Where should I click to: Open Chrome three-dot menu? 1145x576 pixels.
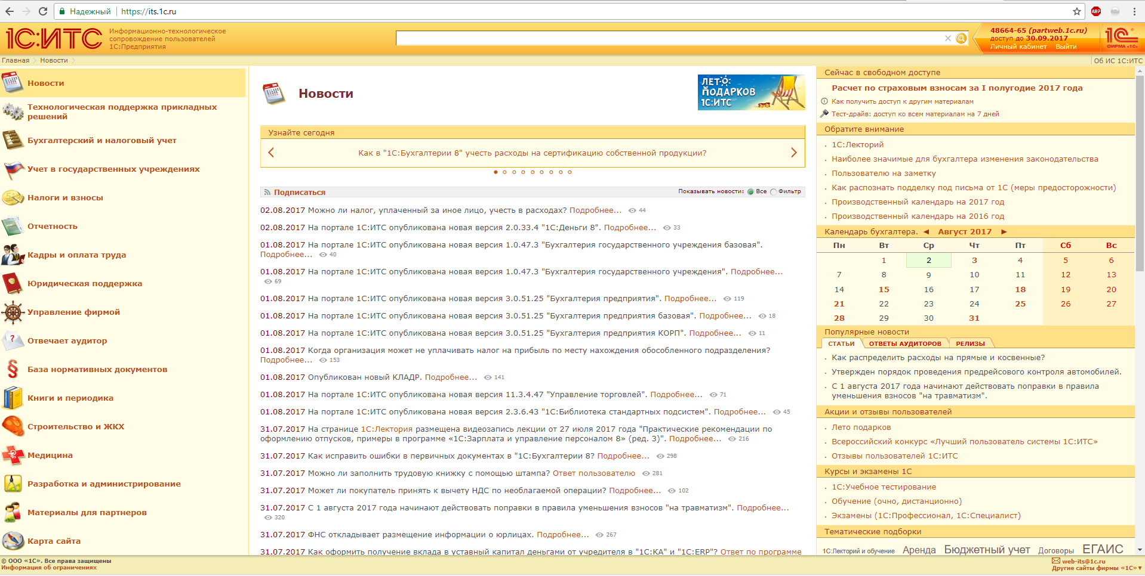pos(1134,11)
